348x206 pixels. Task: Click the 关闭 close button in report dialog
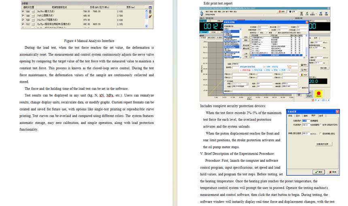coord(304,75)
